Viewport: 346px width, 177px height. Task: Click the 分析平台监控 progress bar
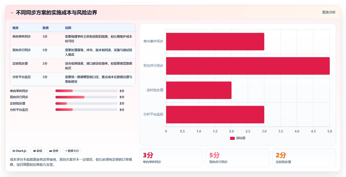(86, 110)
